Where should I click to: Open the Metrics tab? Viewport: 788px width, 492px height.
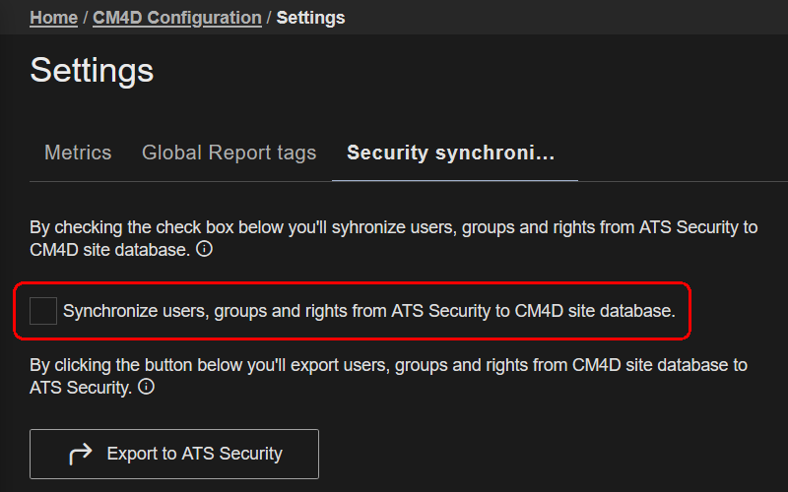pos(78,153)
